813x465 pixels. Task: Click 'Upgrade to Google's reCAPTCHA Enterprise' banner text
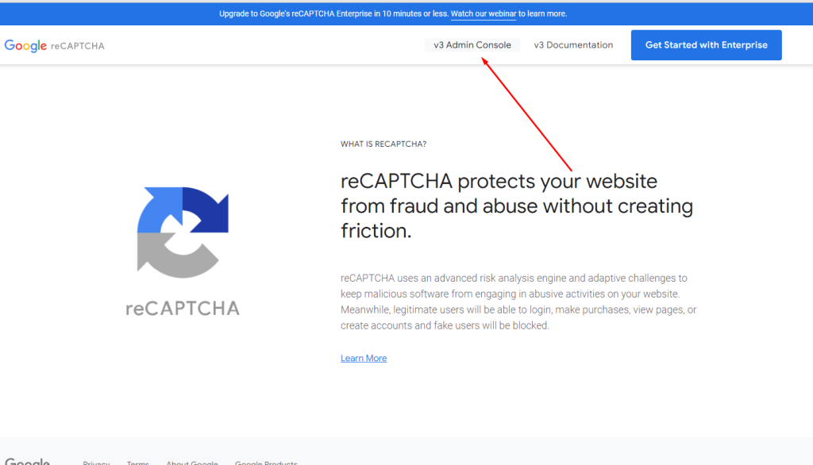[x=393, y=14]
